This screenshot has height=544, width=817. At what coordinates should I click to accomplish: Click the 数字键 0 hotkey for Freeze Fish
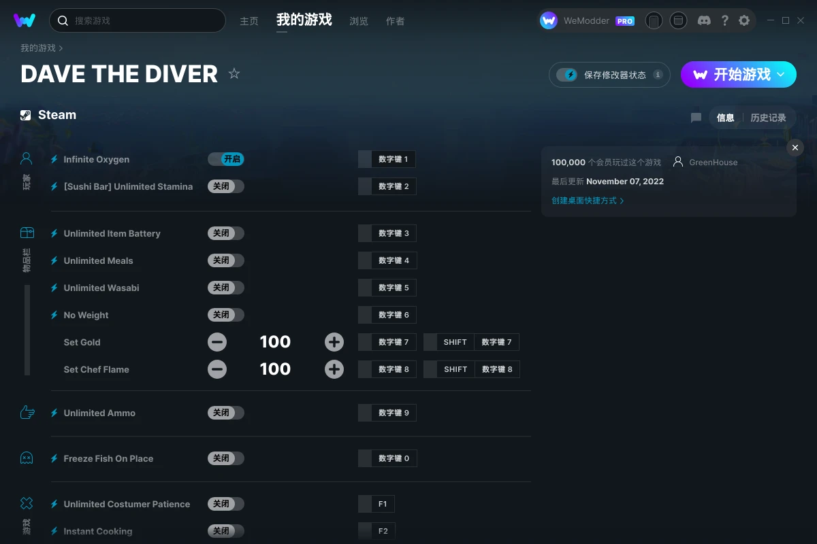click(x=387, y=458)
